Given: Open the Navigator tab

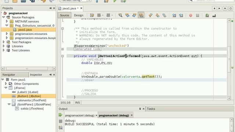Looking at the screenshot, I should point(9,74).
